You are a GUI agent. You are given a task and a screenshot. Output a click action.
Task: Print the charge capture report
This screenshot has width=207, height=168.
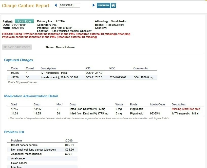tap(113, 5)
